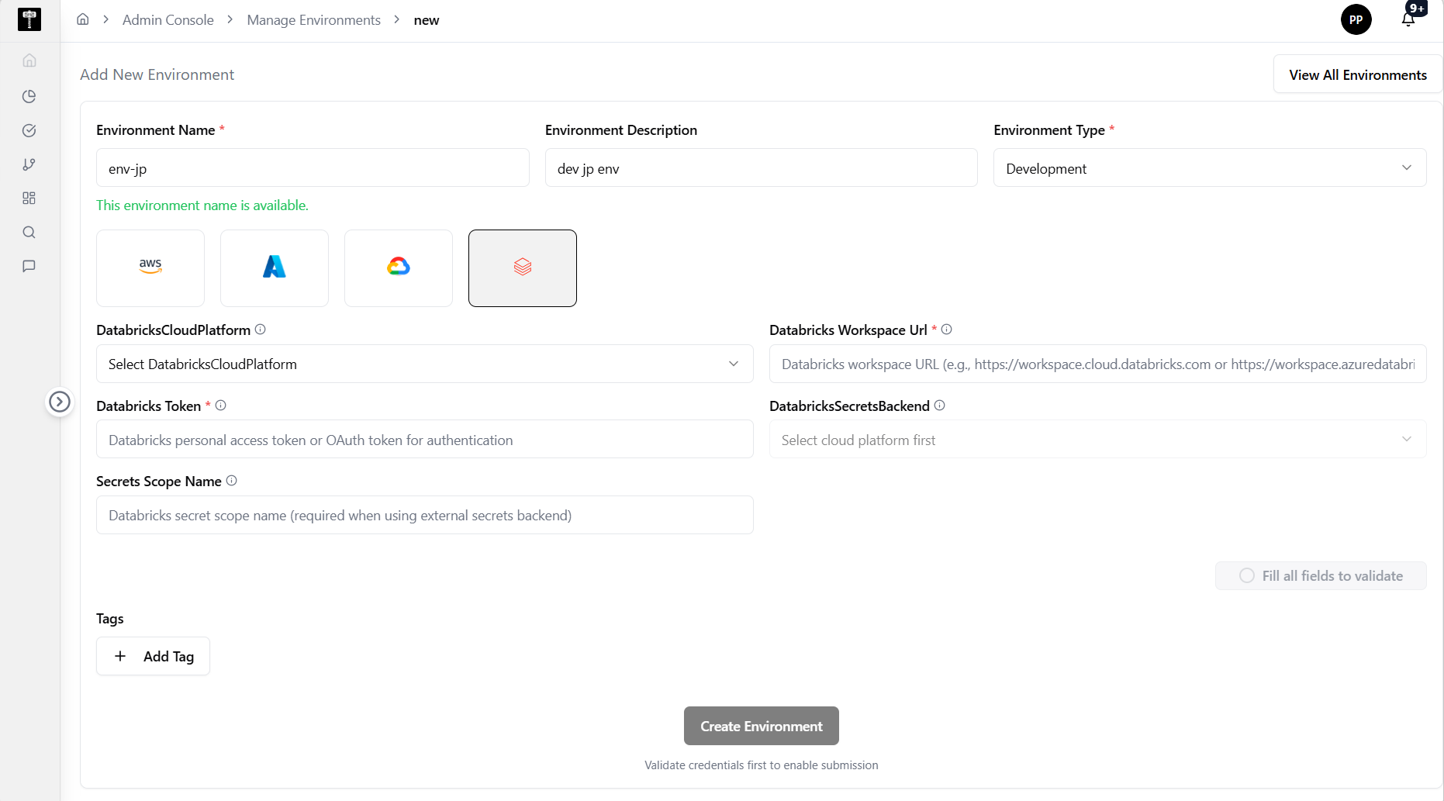Open the search icon in the sidebar
1444x801 pixels.
[x=29, y=233]
